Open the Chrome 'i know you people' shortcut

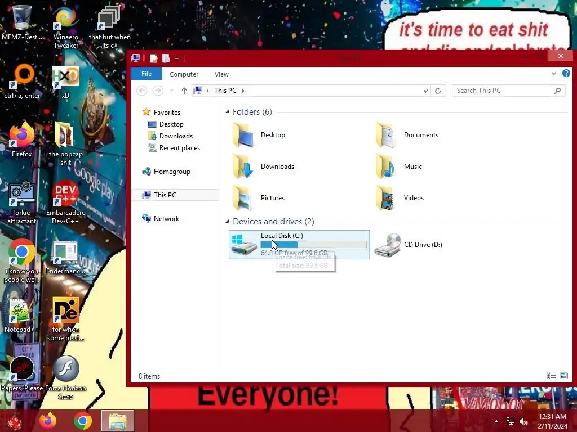pyautogui.click(x=22, y=261)
